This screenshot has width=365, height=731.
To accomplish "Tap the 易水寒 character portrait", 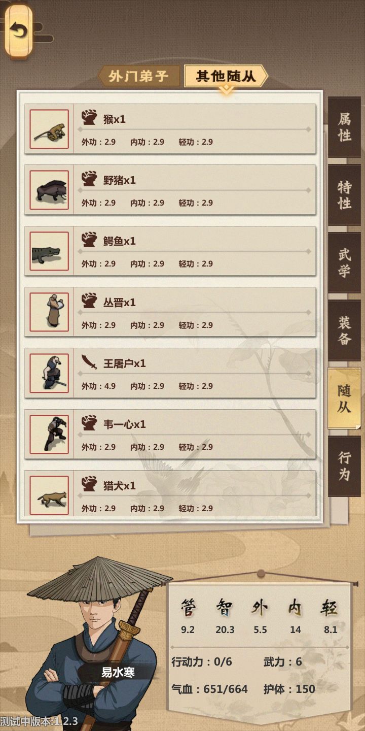I will click(x=96, y=644).
